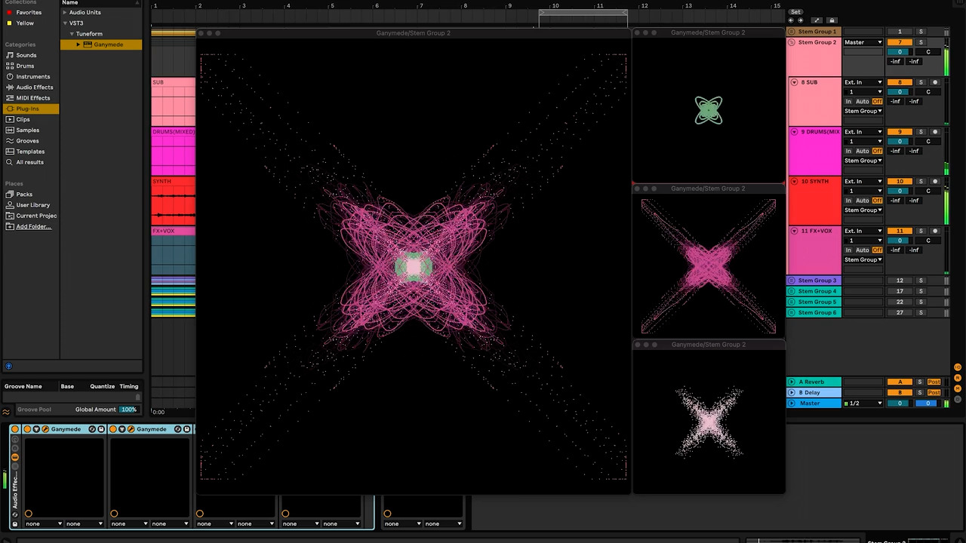Click the Global Amount 100% slider
The width and height of the screenshot is (966, 543).
(x=128, y=410)
